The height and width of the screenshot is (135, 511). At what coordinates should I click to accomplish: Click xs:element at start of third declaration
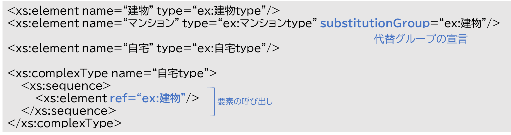(x=47, y=49)
